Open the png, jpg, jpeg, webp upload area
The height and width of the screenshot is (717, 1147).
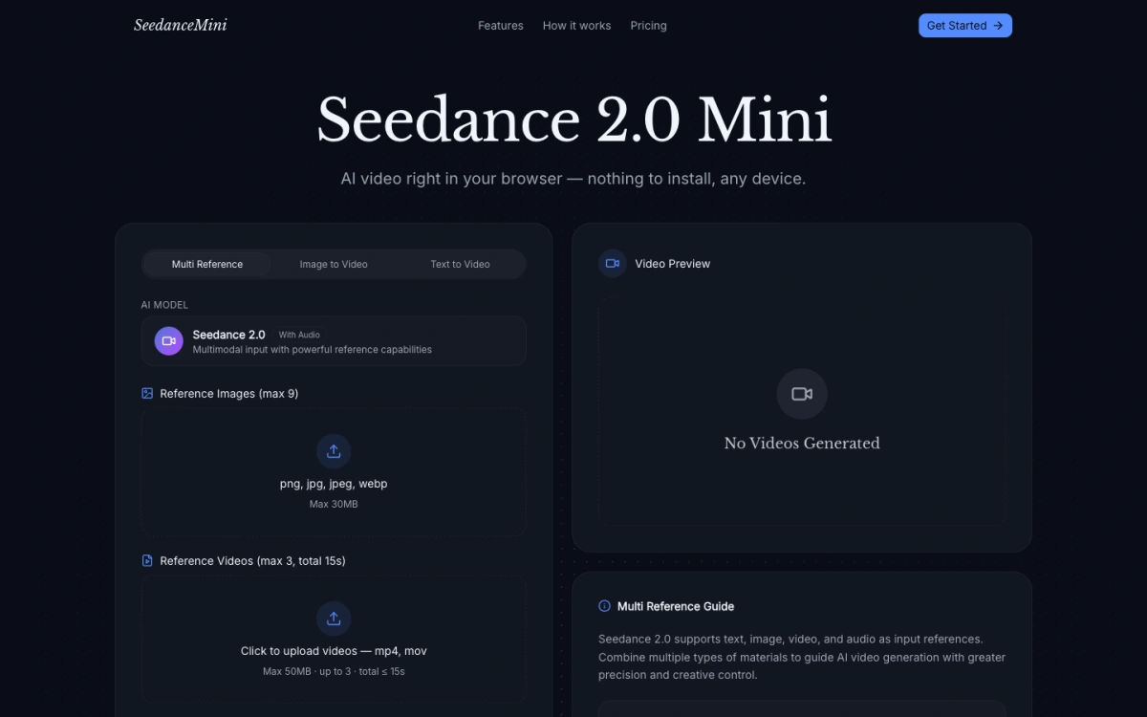click(334, 472)
